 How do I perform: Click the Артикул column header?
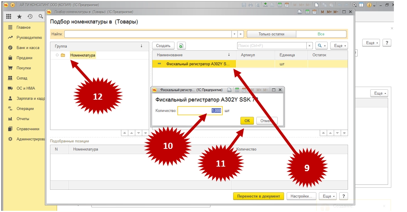click(x=256, y=55)
